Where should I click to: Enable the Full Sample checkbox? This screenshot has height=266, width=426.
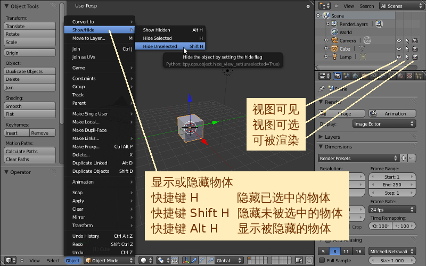pyautogui.click(x=322, y=260)
